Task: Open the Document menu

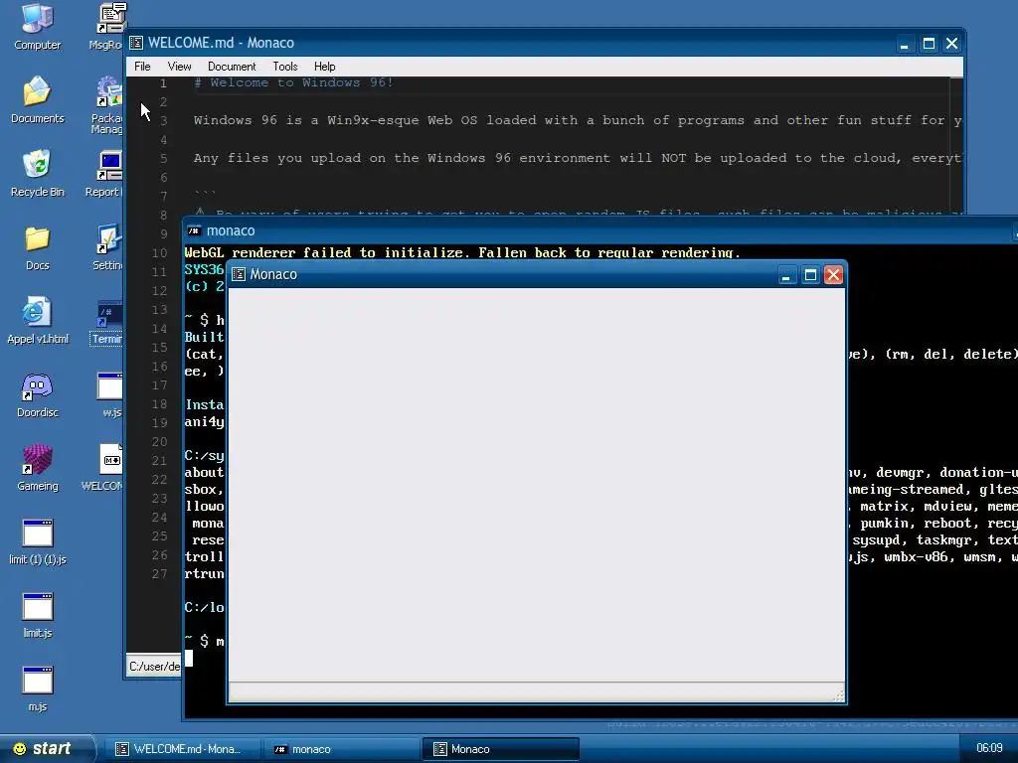Action: 232,67
